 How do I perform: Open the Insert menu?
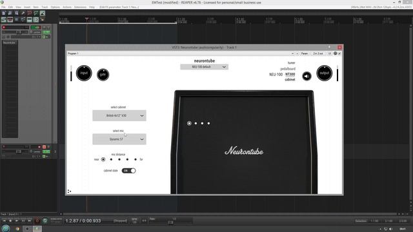(27, 7)
